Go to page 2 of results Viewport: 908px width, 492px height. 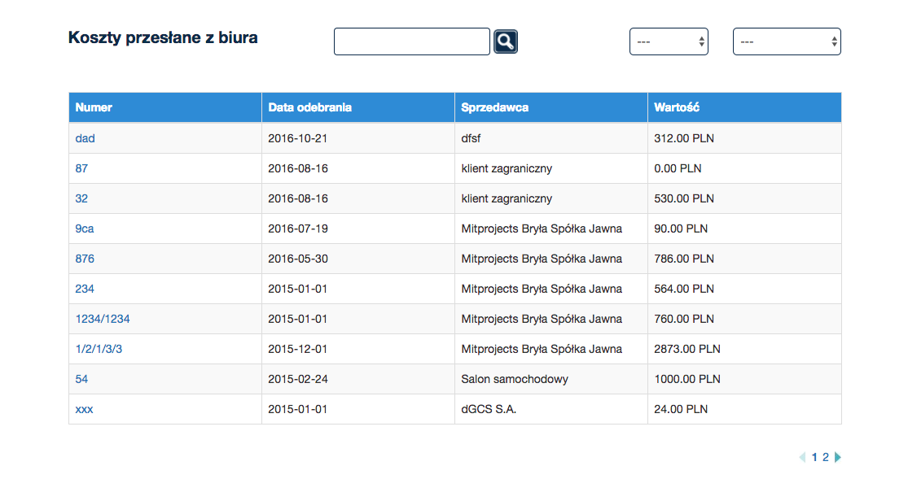825,457
